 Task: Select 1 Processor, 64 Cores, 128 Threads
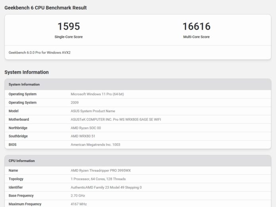(x=98, y=179)
